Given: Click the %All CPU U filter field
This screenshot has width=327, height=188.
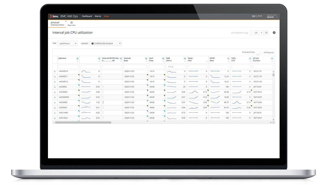Looking at the screenshot, I should click(x=176, y=67).
